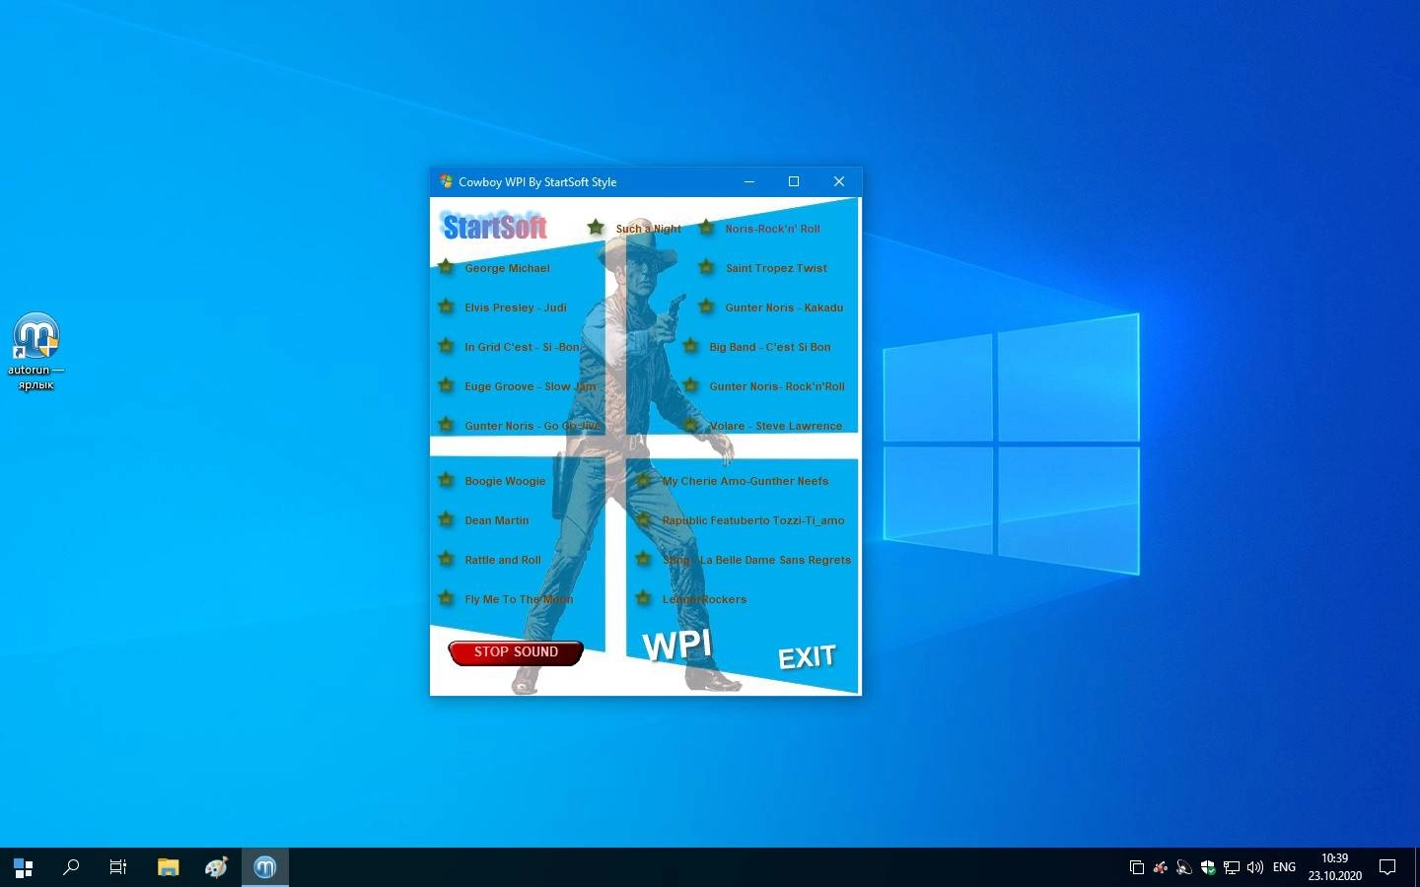Click the star beside Rapublic Featuberto Tozzi-Ti_amo

coord(643,519)
